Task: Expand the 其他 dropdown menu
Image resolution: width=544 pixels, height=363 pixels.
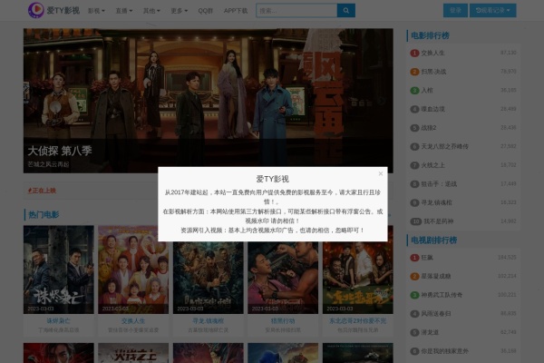Action: (x=151, y=11)
